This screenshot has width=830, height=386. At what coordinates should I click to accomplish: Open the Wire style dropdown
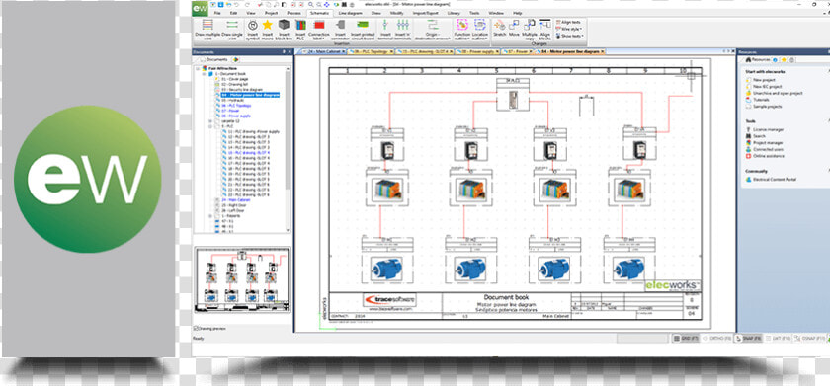tap(568, 29)
